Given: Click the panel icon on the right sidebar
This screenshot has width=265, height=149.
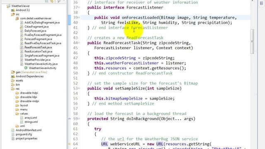Looking at the screenshot, I should tap(261, 3).
